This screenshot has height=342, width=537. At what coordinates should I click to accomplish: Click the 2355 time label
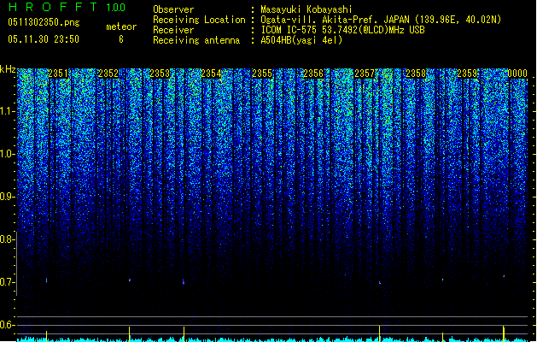click(262, 74)
